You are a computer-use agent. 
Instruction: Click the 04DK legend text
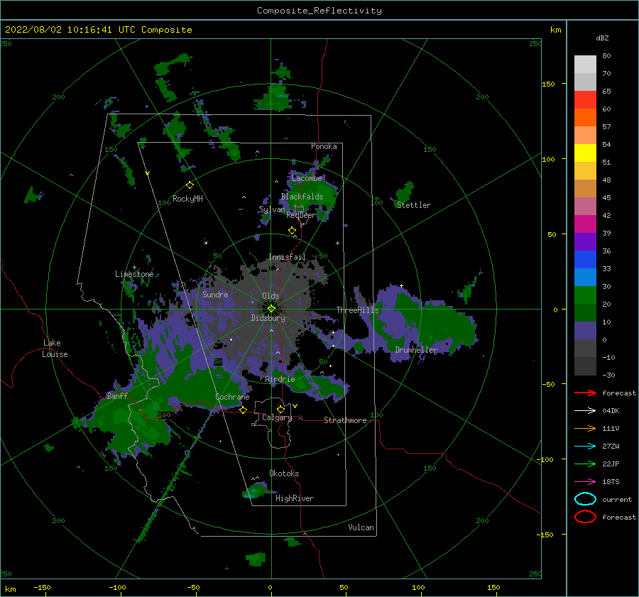611,411
